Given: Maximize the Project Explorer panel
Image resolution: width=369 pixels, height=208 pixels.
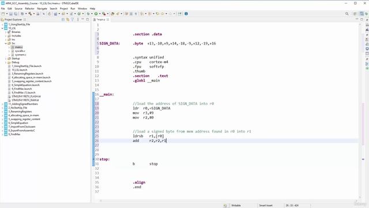Looking at the screenshot, I should point(88,20).
